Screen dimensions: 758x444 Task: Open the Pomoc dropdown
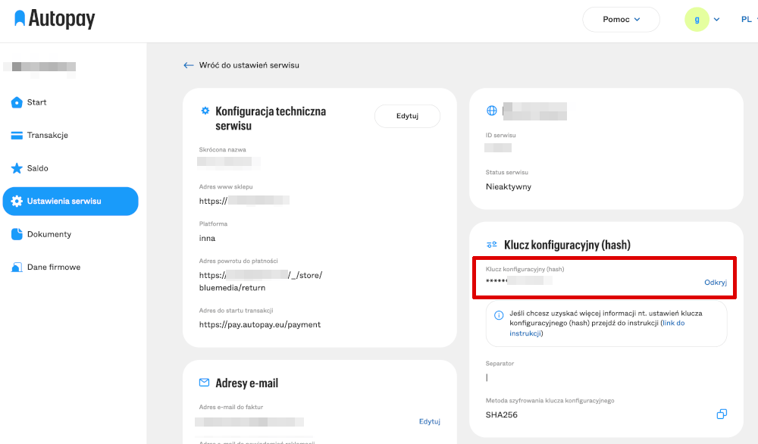[x=621, y=19]
